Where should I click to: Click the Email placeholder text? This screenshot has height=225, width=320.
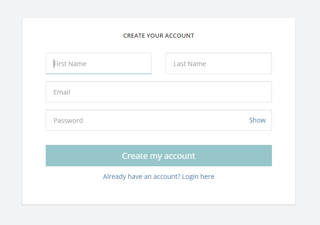[x=62, y=92]
